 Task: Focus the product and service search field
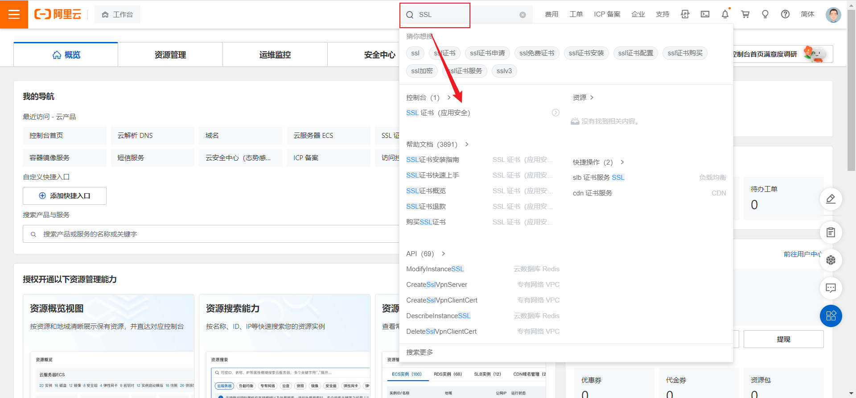click(x=211, y=234)
